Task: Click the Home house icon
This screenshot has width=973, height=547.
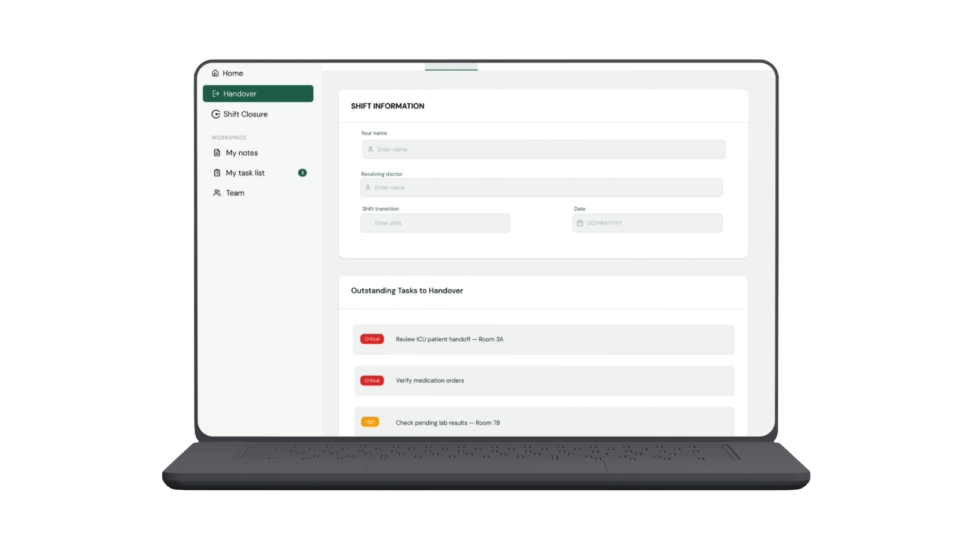Action: [x=215, y=73]
